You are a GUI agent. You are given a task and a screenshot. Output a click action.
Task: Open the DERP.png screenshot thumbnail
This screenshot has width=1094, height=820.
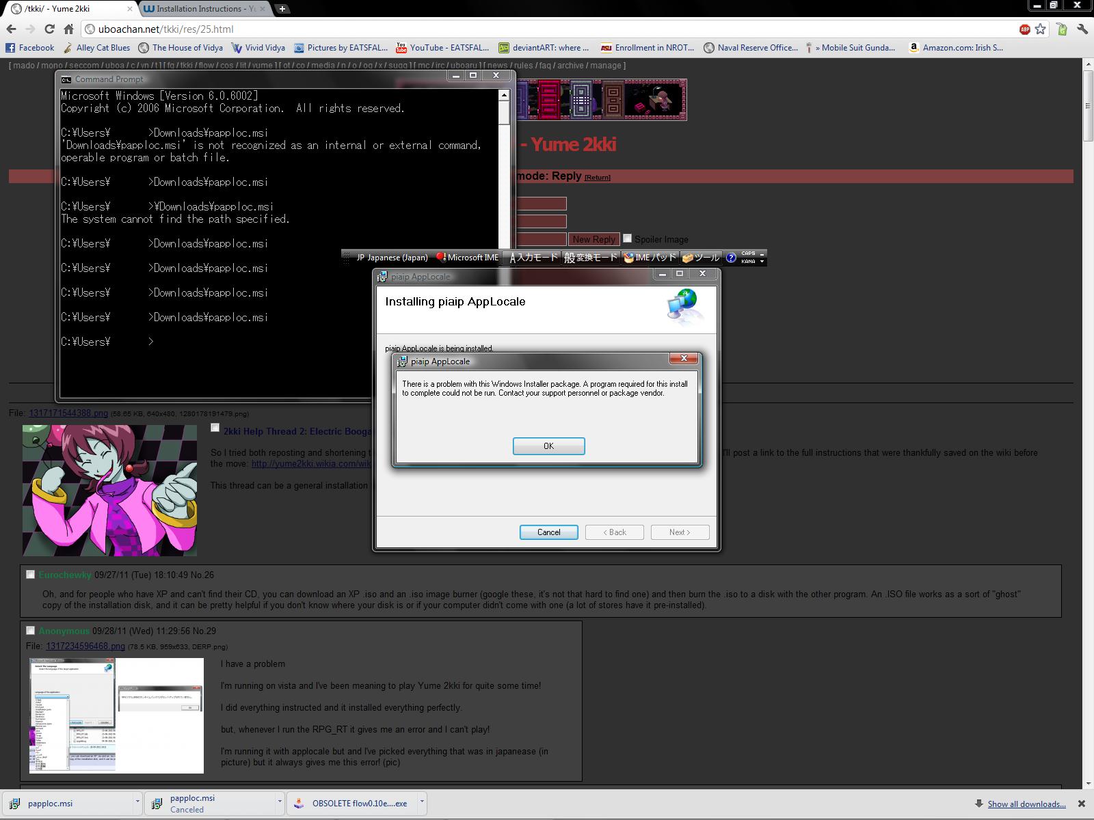[x=116, y=715]
